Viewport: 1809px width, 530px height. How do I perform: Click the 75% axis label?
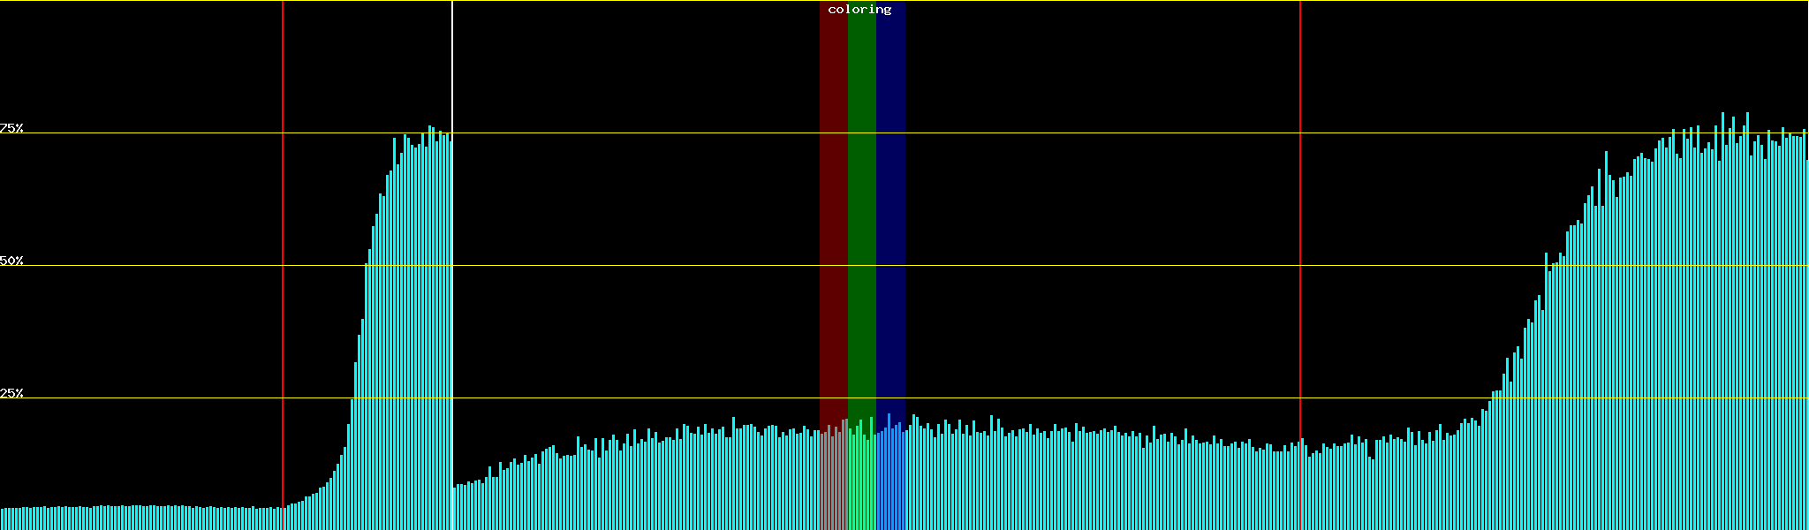pos(11,128)
